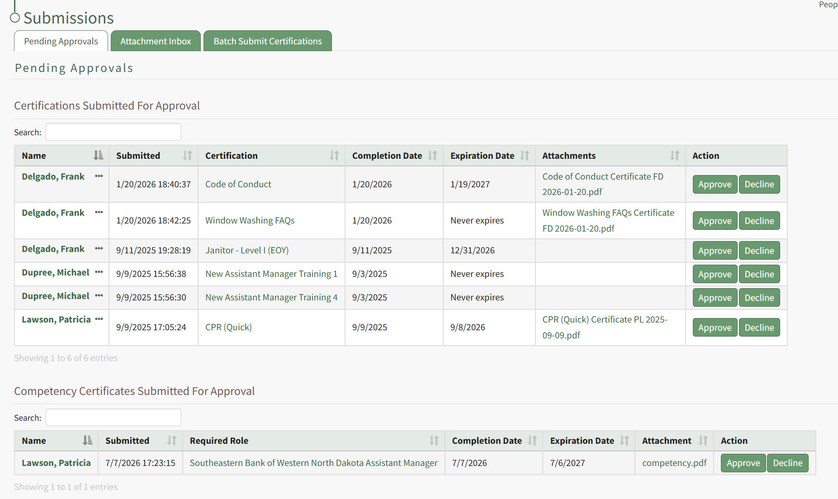Open ellipsis menu for Manager Training 4 row
This screenshot has width=838, height=499.
99,295
